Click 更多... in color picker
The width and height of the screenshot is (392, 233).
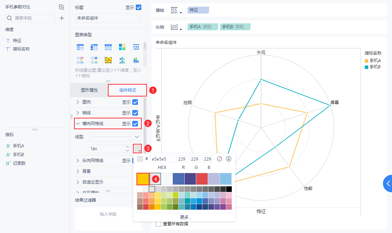pyautogui.click(x=186, y=217)
